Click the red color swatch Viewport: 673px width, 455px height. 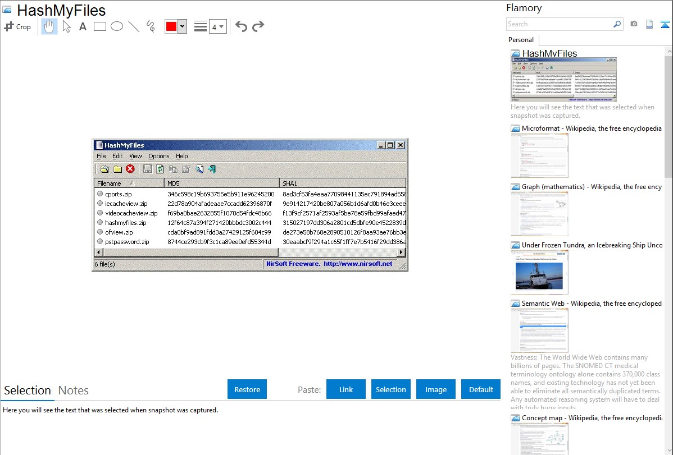coord(171,26)
